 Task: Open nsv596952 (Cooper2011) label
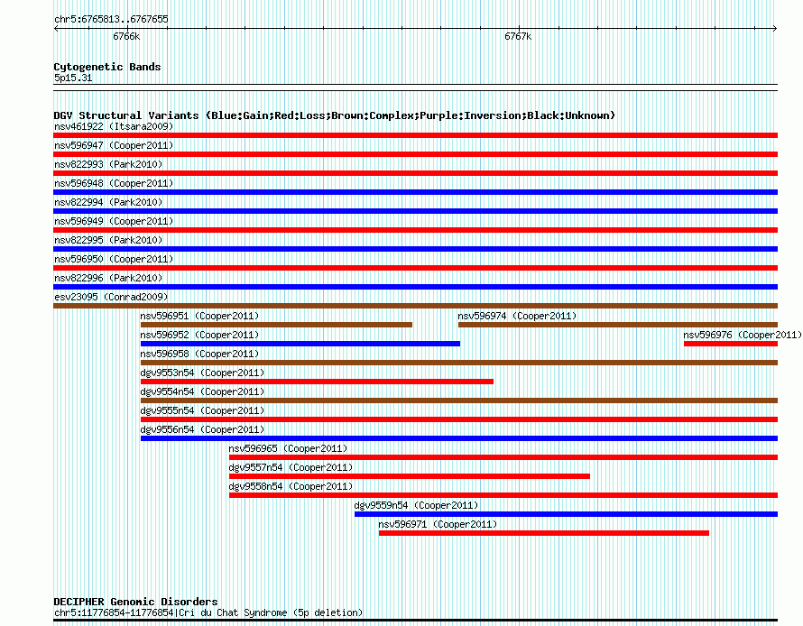pyautogui.click(x=199, y=335)
